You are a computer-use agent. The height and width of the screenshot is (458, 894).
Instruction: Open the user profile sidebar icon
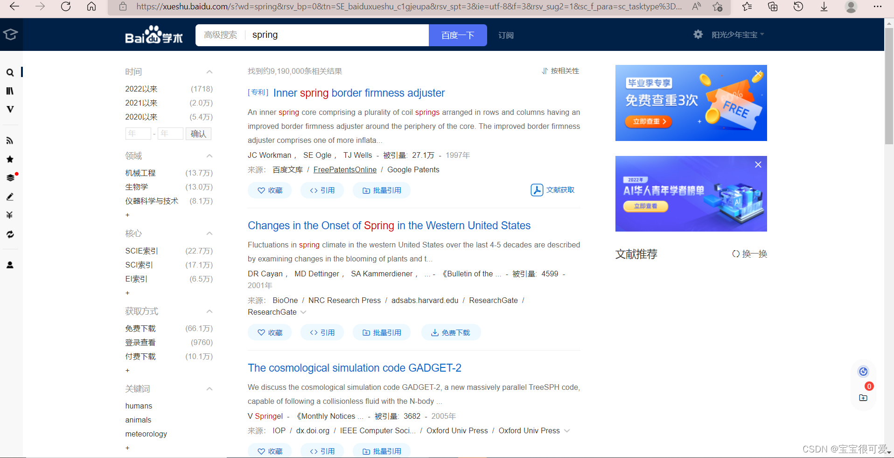(10, 265)
